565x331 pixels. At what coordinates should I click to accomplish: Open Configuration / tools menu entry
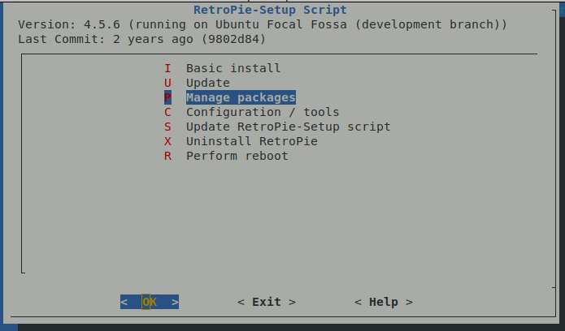click(262, 112)
